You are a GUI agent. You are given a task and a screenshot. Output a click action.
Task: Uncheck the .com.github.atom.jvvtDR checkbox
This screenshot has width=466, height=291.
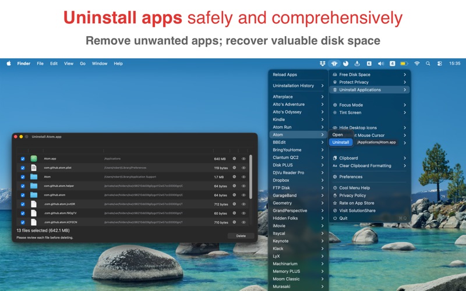[23, 204]
